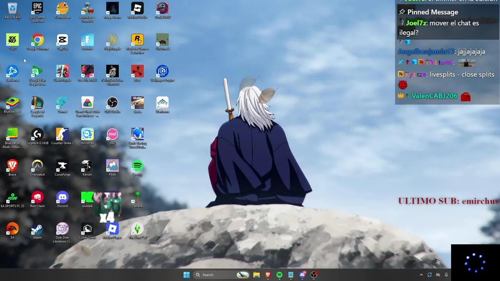Viewport: 500px width, 281px height.
Task: Launch the Rust game shortcut
Action: pyautogui.click(x=137, y=74)
